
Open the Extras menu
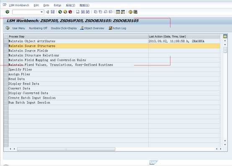point(57,5)
